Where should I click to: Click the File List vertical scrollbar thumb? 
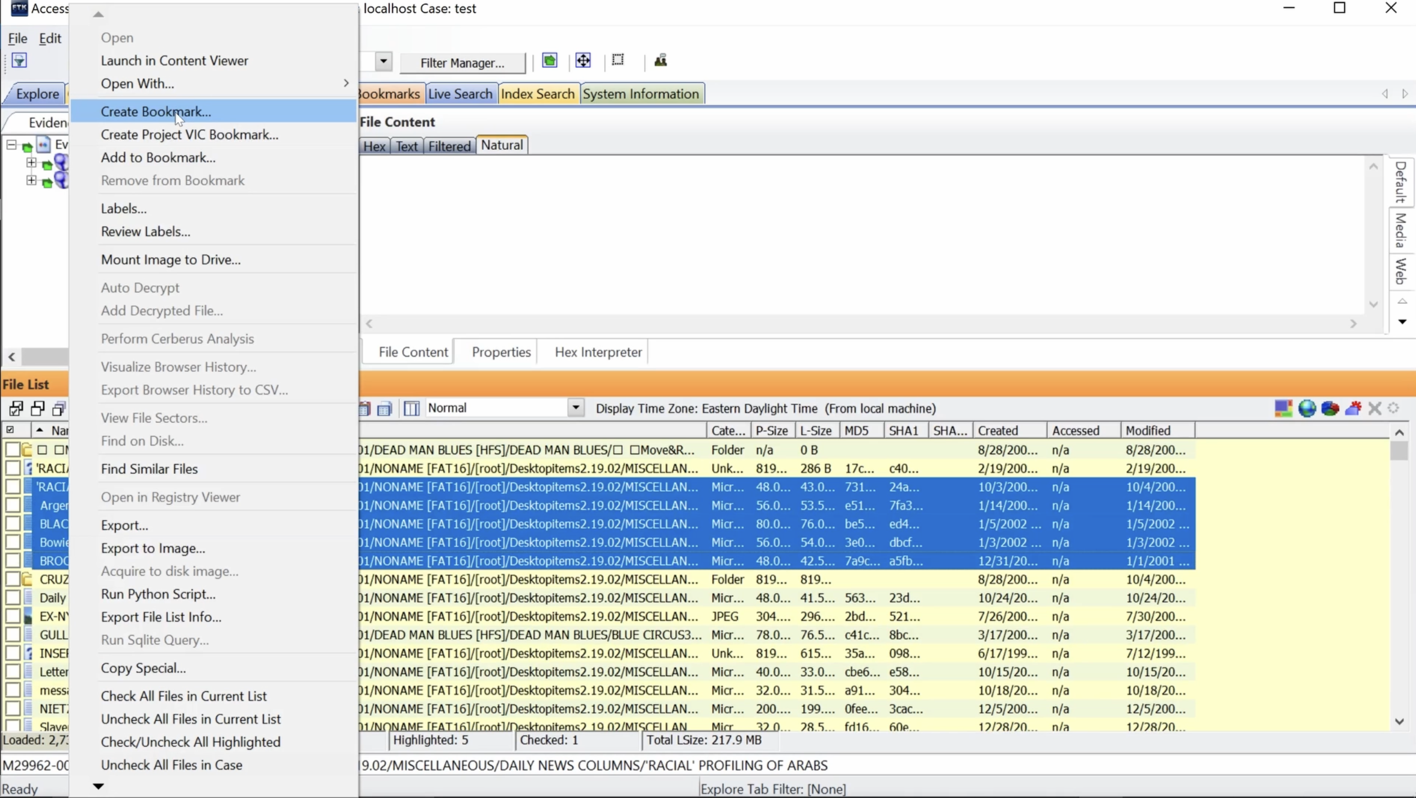click(x=1399, y=451)
